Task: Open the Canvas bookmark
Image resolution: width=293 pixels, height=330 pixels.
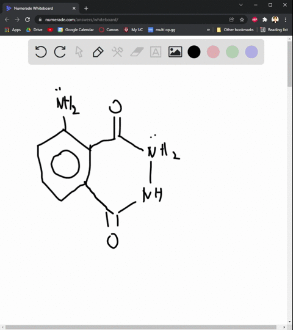Action: pos(109,30)
